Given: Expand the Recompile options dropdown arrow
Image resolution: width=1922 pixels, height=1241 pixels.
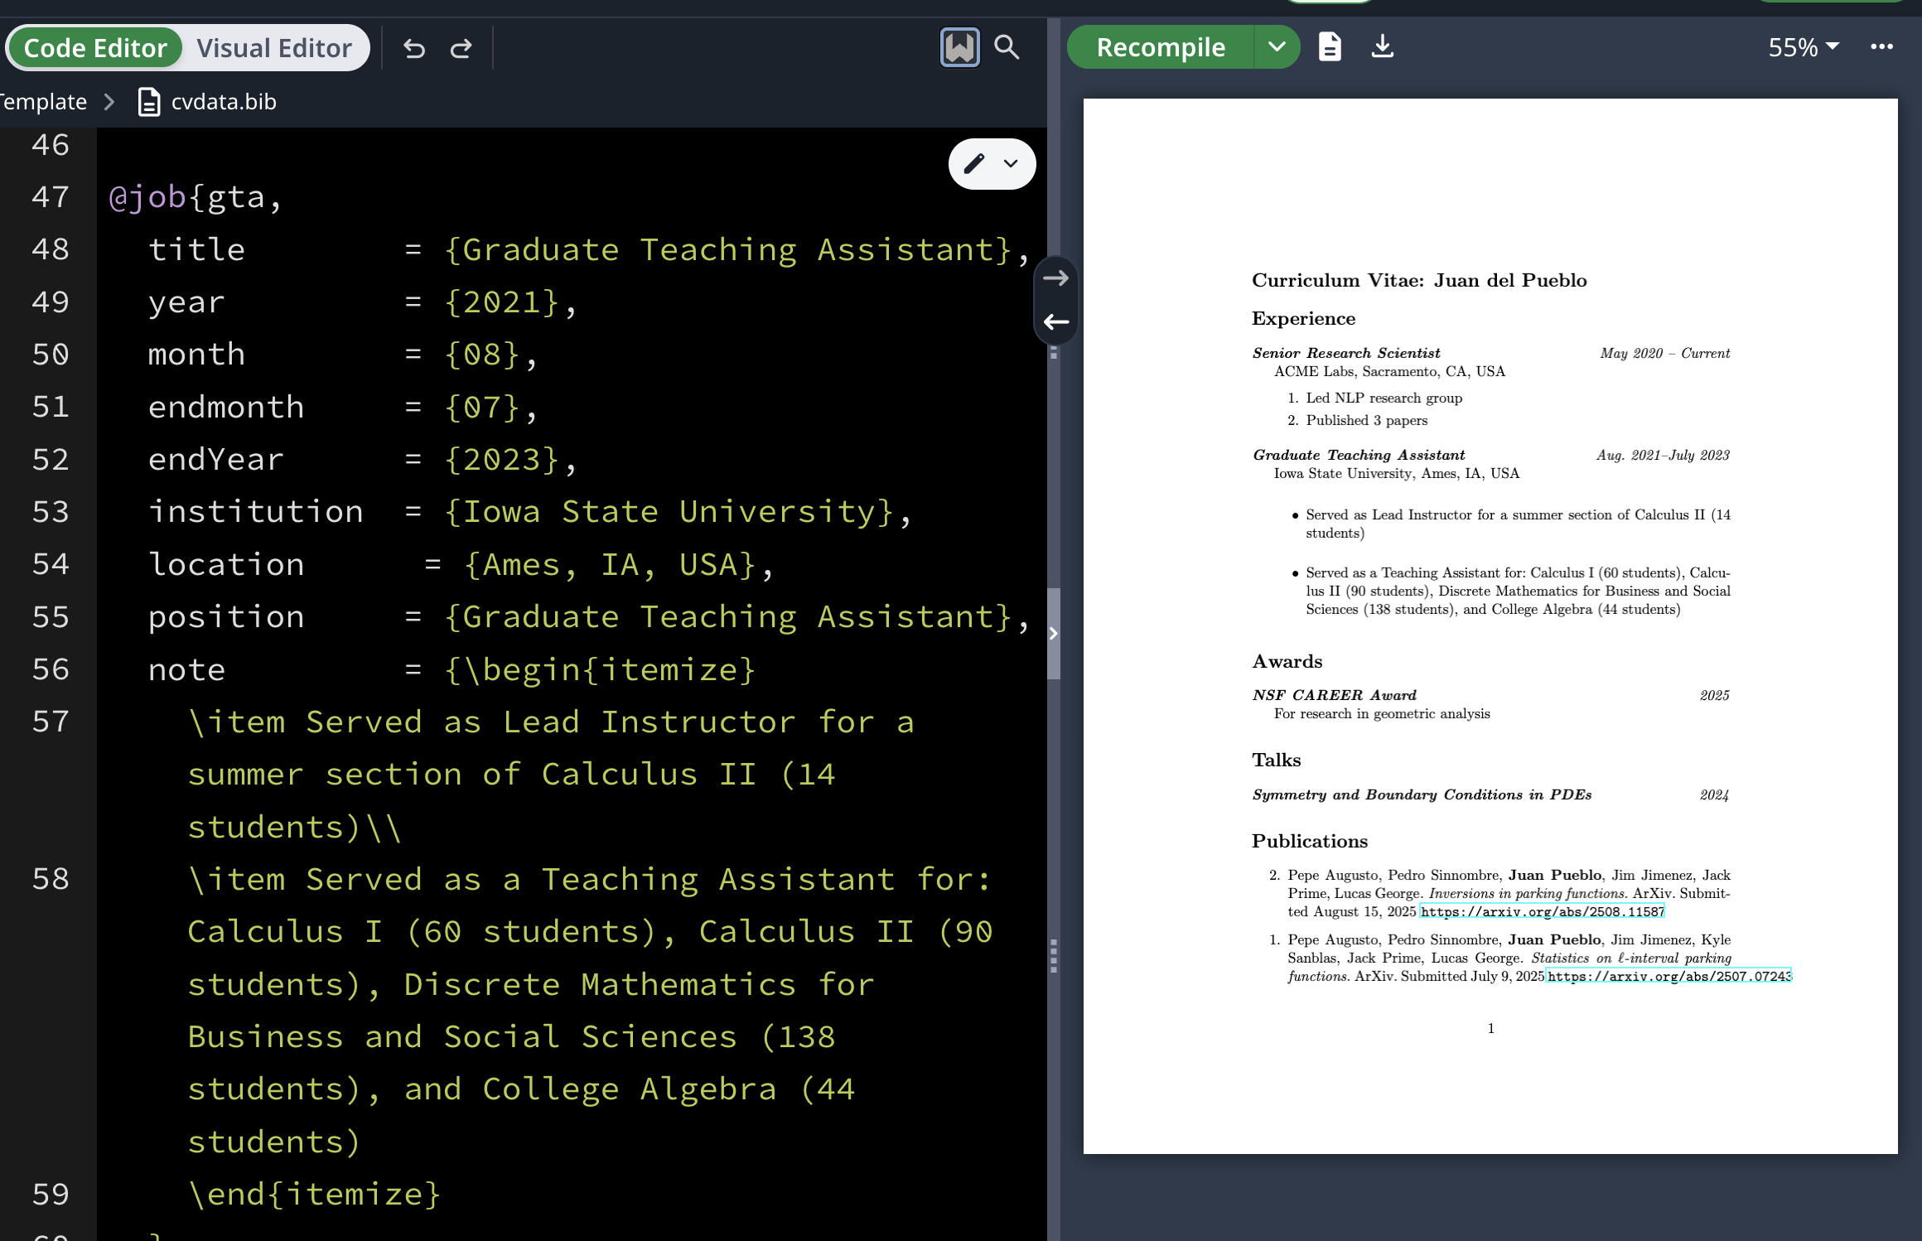Looking at the screenshot, I should coord(1277,47).
